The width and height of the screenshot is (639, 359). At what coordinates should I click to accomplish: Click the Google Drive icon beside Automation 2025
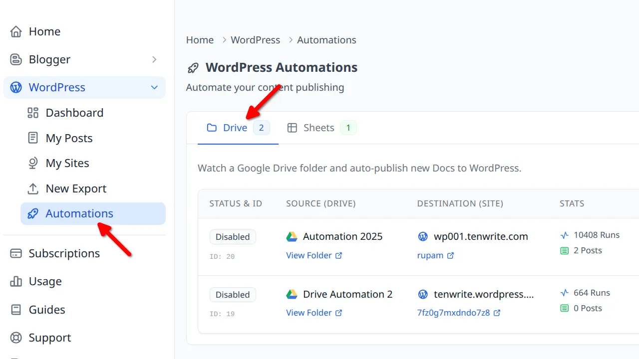click(292, 236)
